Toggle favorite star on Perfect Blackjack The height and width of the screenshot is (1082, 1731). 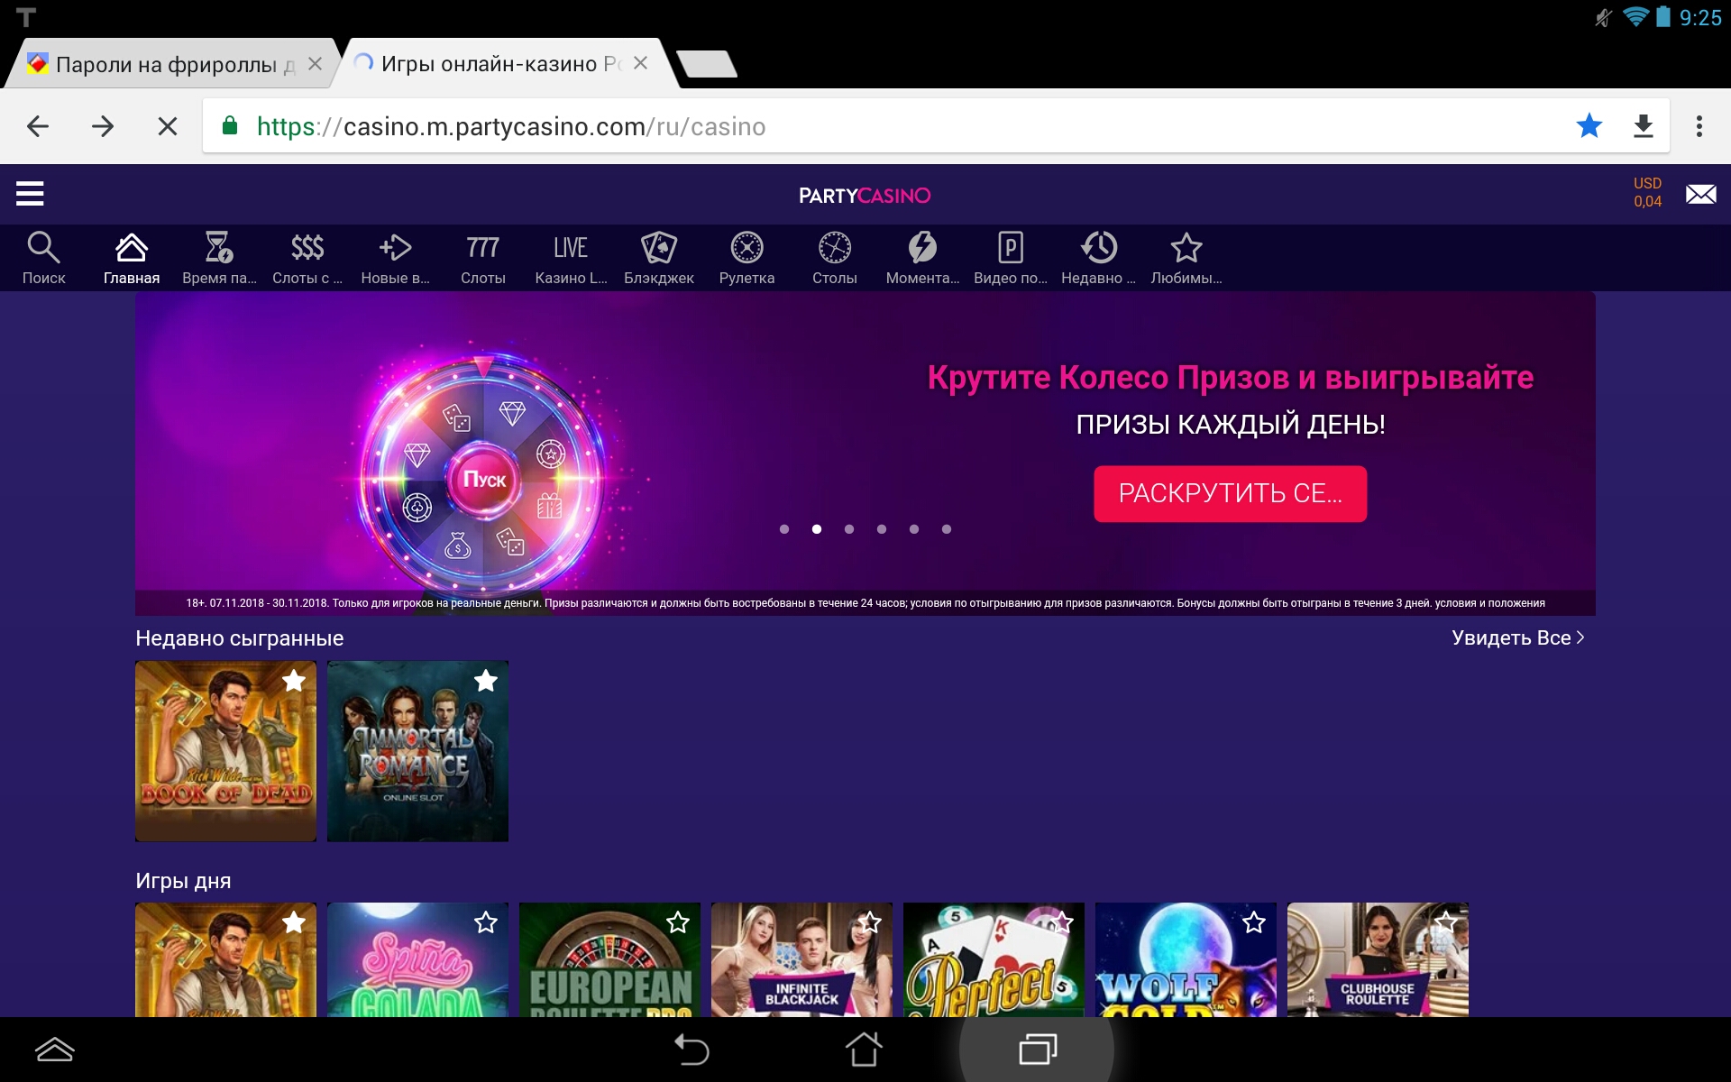pos(1062,922)
